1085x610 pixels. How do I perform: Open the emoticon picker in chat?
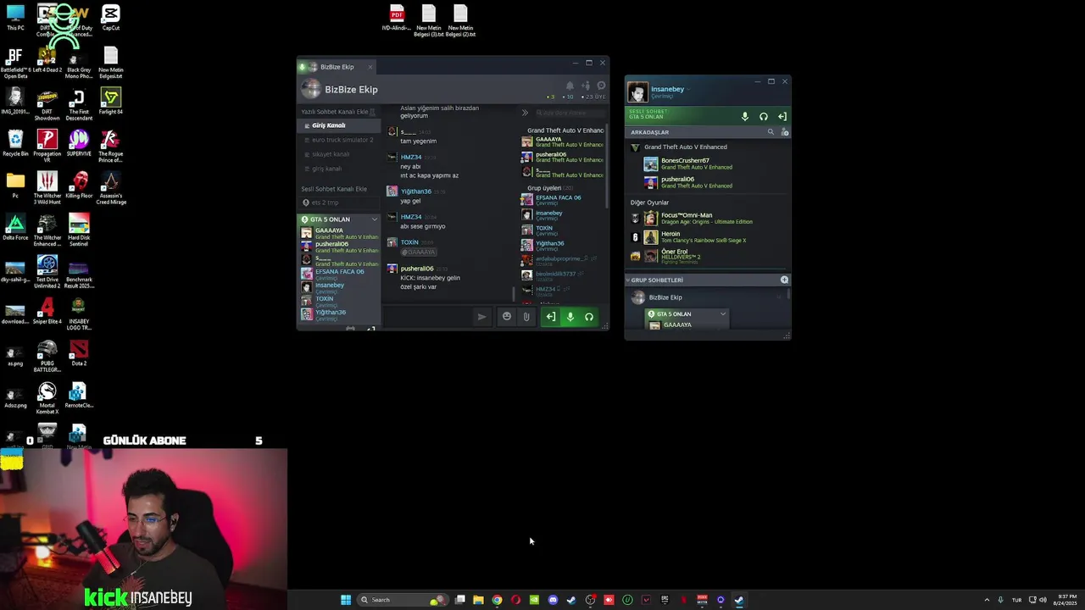tap(507, 317)
